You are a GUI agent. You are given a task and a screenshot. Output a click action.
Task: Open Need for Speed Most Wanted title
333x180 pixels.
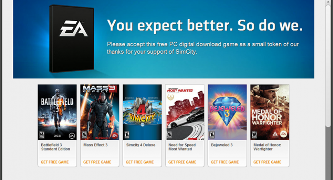click(x=182, y=147)
